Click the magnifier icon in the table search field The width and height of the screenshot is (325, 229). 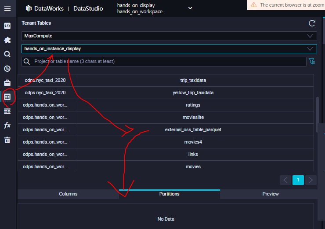point(27,62)
